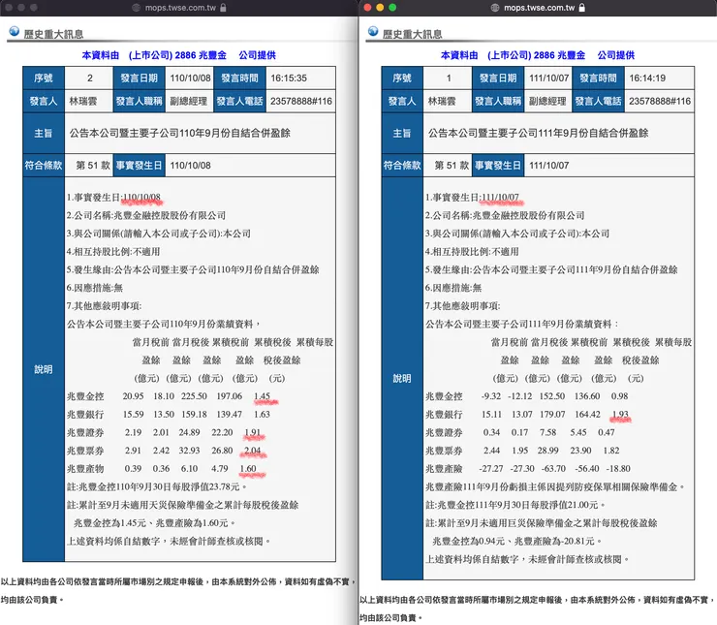This screenshot has height=625, width=717.
Task: Select the 歷史重大訊息 heading in right window
Action: click(x=412, y=34)
